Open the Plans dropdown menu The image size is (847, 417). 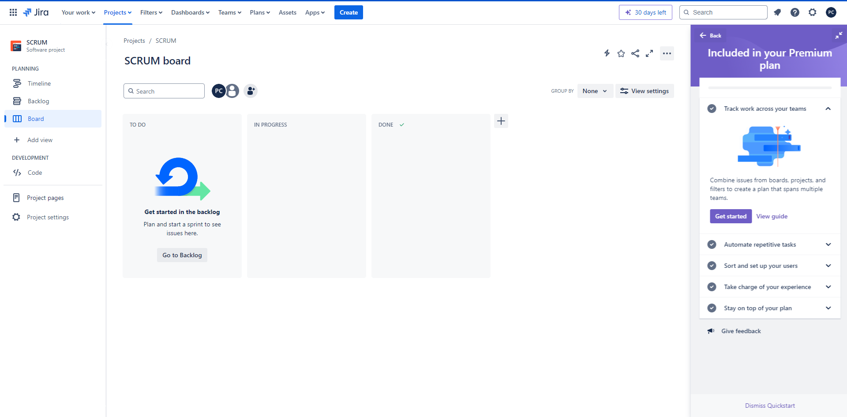pos(260,12)
